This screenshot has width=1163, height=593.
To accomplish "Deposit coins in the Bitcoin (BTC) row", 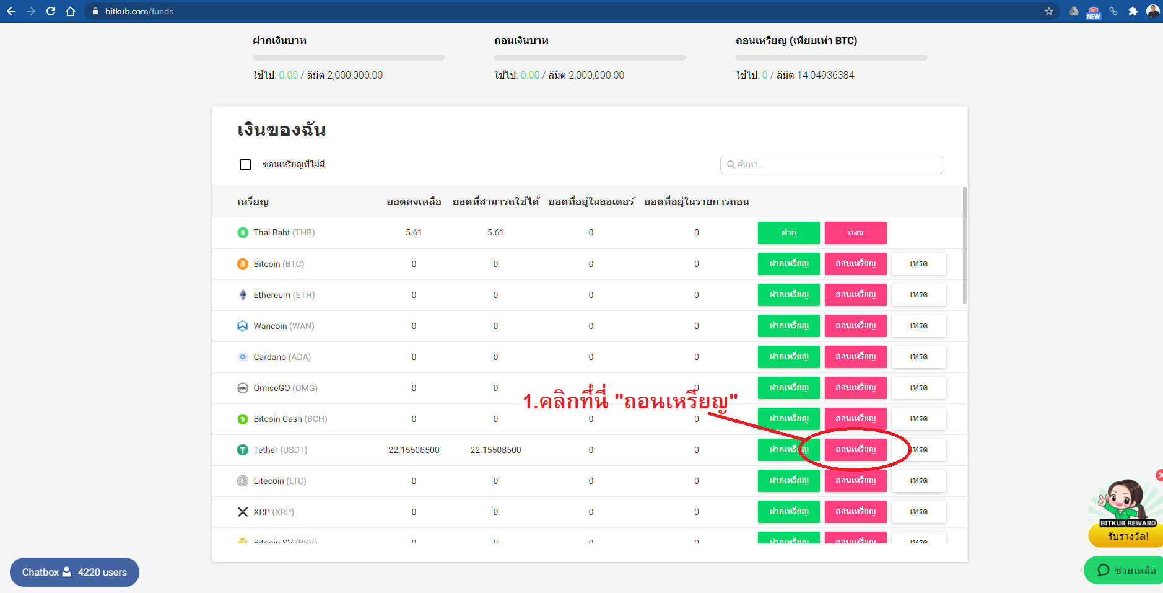I will point(789,264).
